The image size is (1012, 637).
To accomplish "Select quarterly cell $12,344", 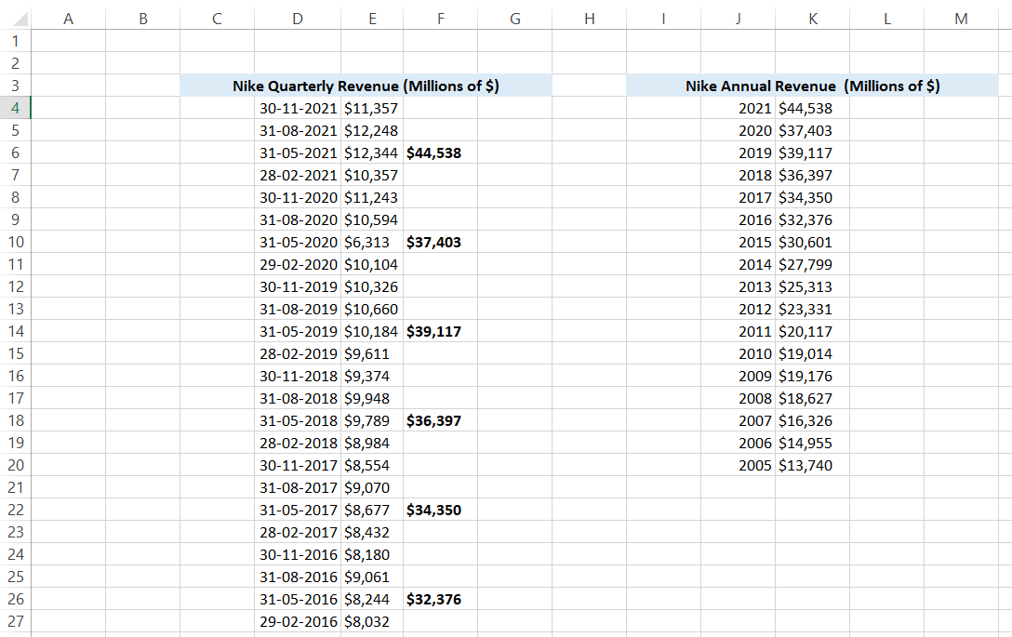I will tap(372, 153).
